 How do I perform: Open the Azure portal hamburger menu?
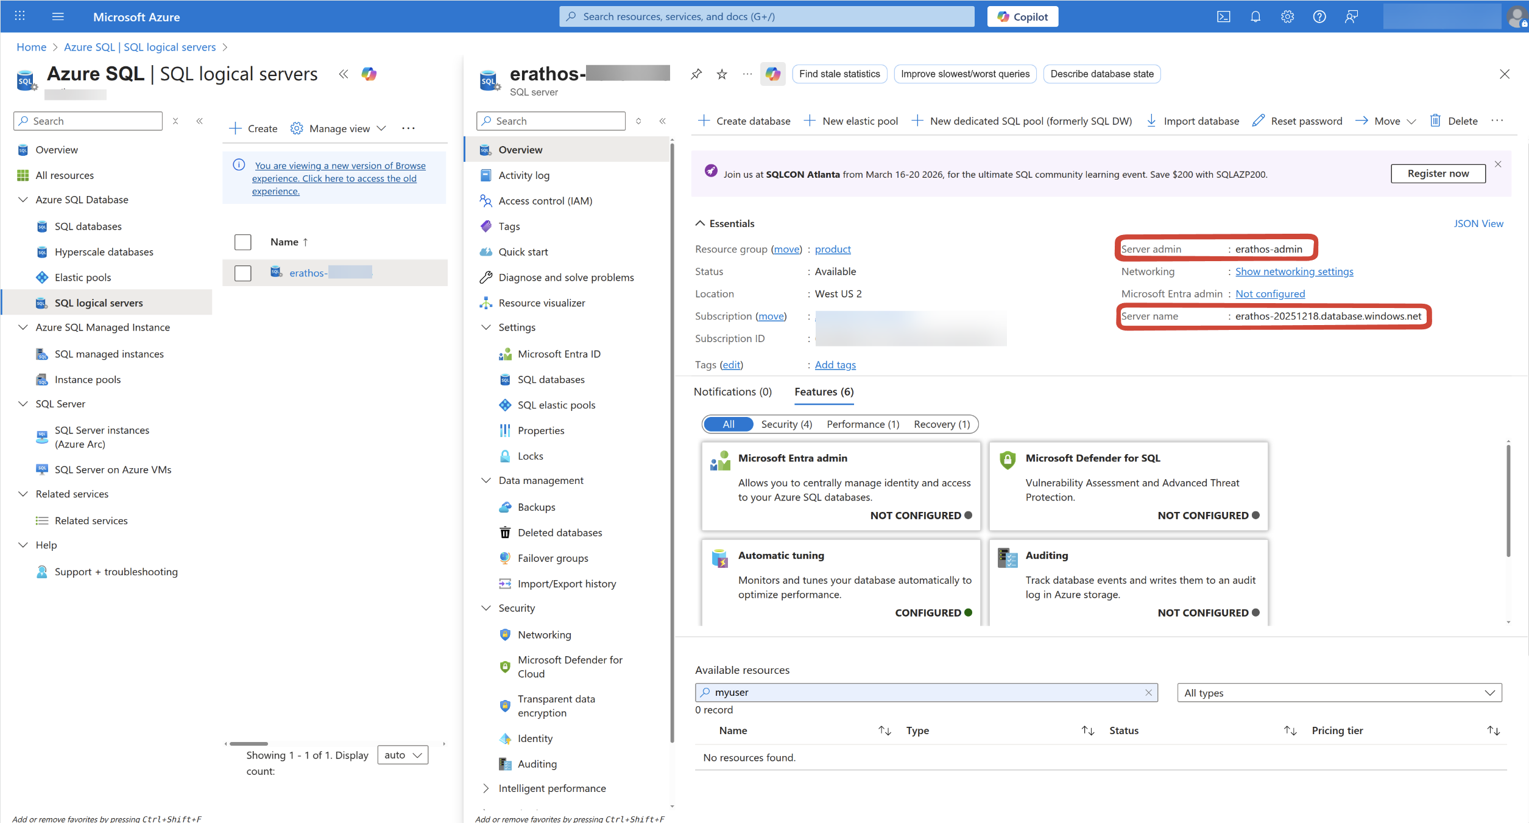[x=58, y=16]
